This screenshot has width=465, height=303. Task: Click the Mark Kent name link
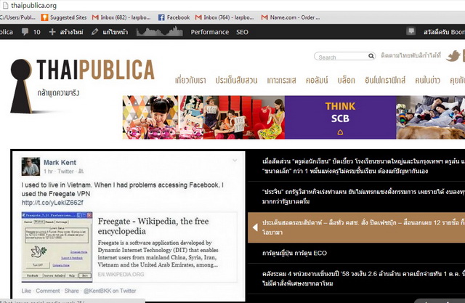[60, 162]
